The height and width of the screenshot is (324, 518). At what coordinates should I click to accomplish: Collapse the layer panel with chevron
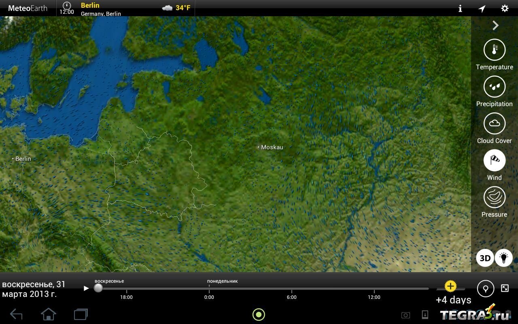[495, 26]
